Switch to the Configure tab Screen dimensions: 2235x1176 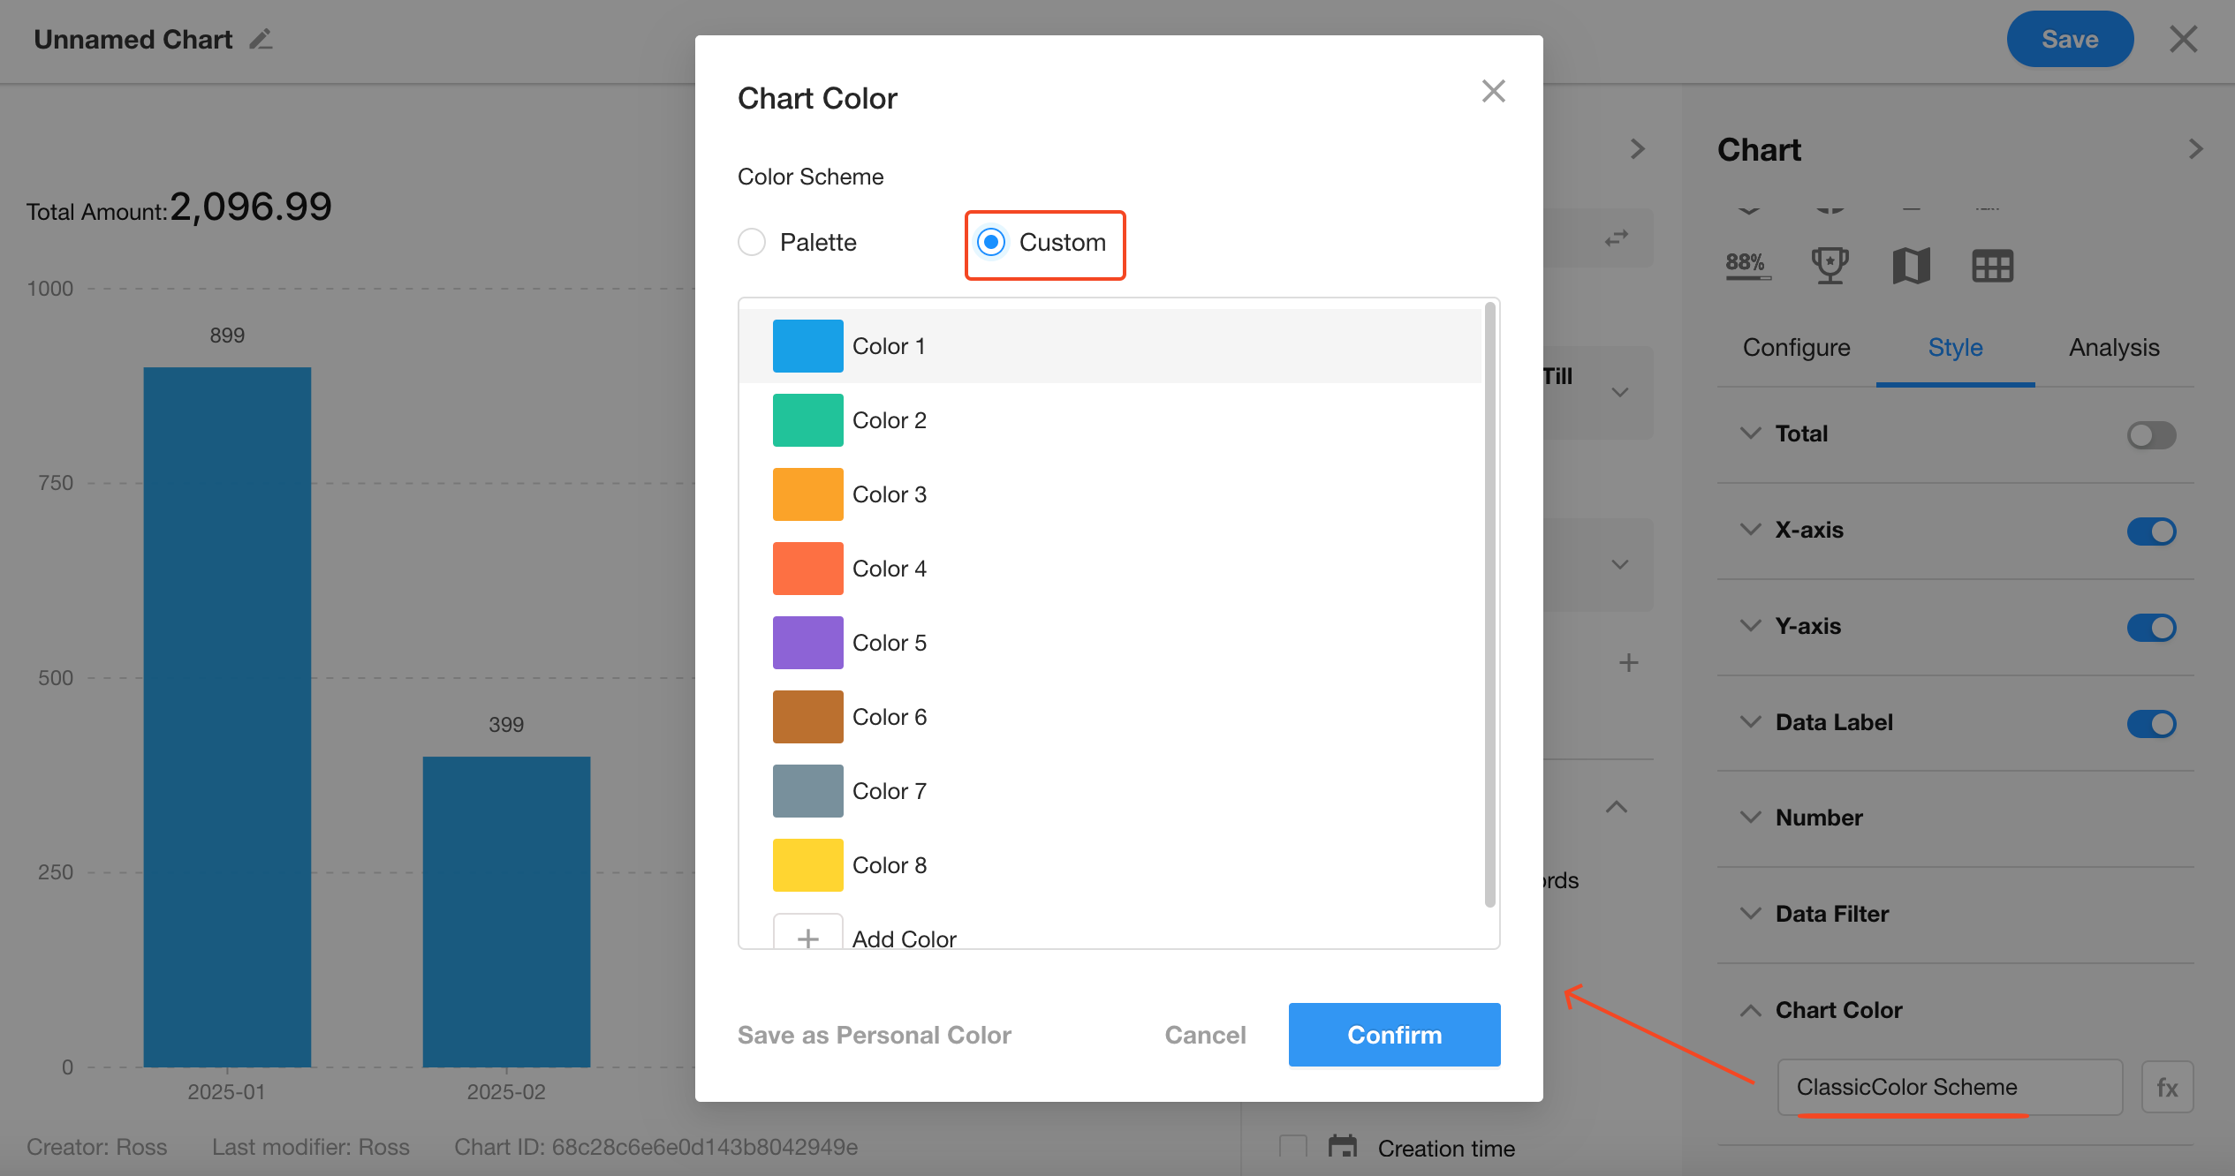[1796, 348]
